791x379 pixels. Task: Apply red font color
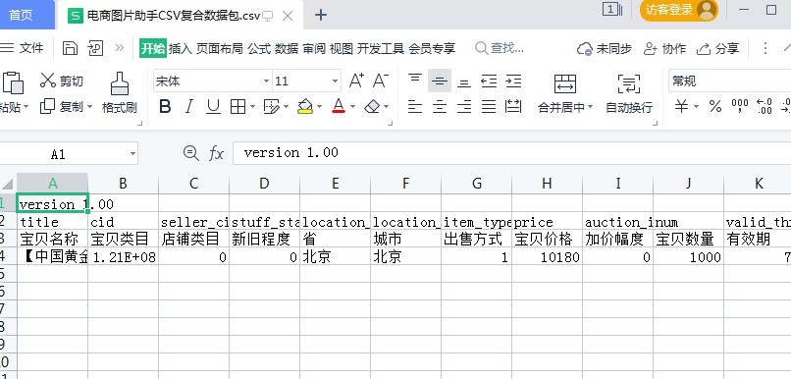[339, 106]
